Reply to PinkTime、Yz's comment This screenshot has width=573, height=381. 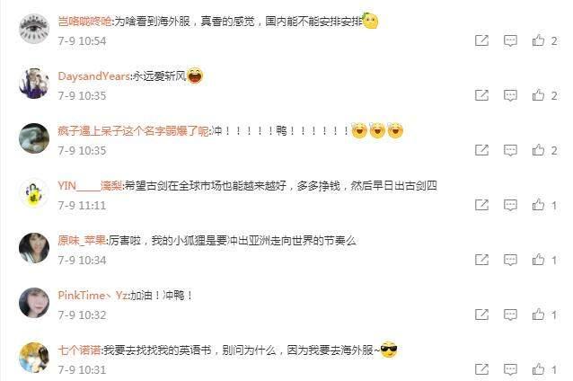coord(510,315)
